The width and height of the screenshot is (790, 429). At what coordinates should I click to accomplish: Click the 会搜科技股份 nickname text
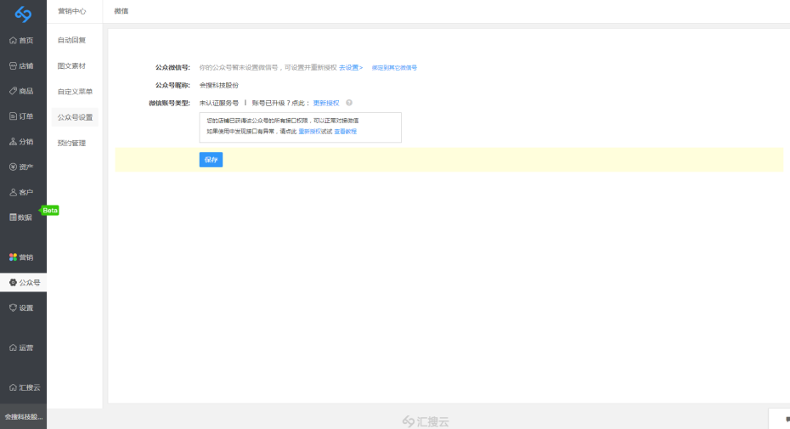218,85
